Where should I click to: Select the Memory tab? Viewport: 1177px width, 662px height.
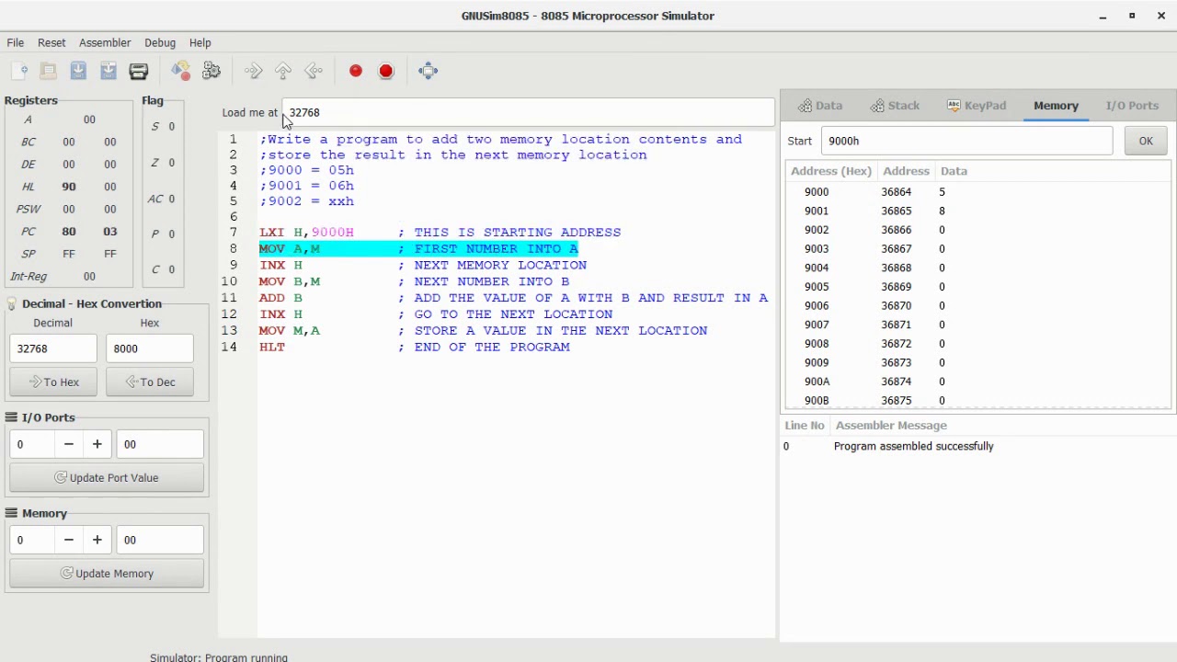pyautogui.click(x=1056, y=106)
